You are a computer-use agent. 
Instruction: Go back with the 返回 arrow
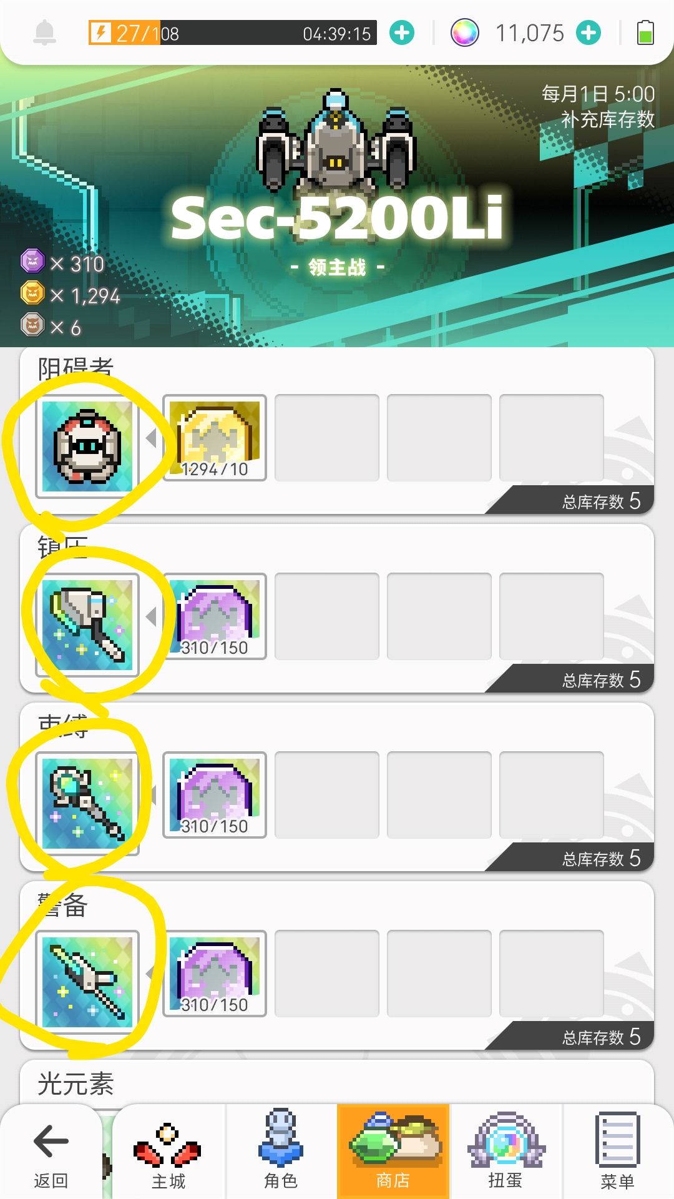click(x=51, y=1153)
